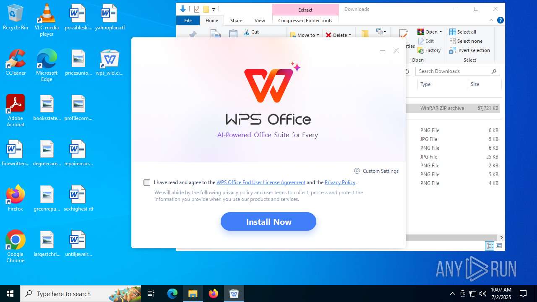
Task: Click the Explorer Help question mark icon
Action: [x=500, y=20]
